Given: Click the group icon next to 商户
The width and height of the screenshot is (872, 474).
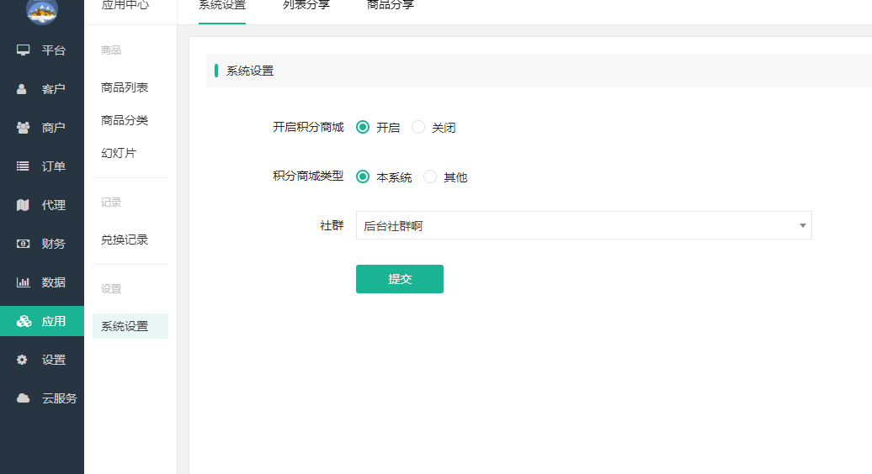Looking at the screenshot, I should 23,128.
